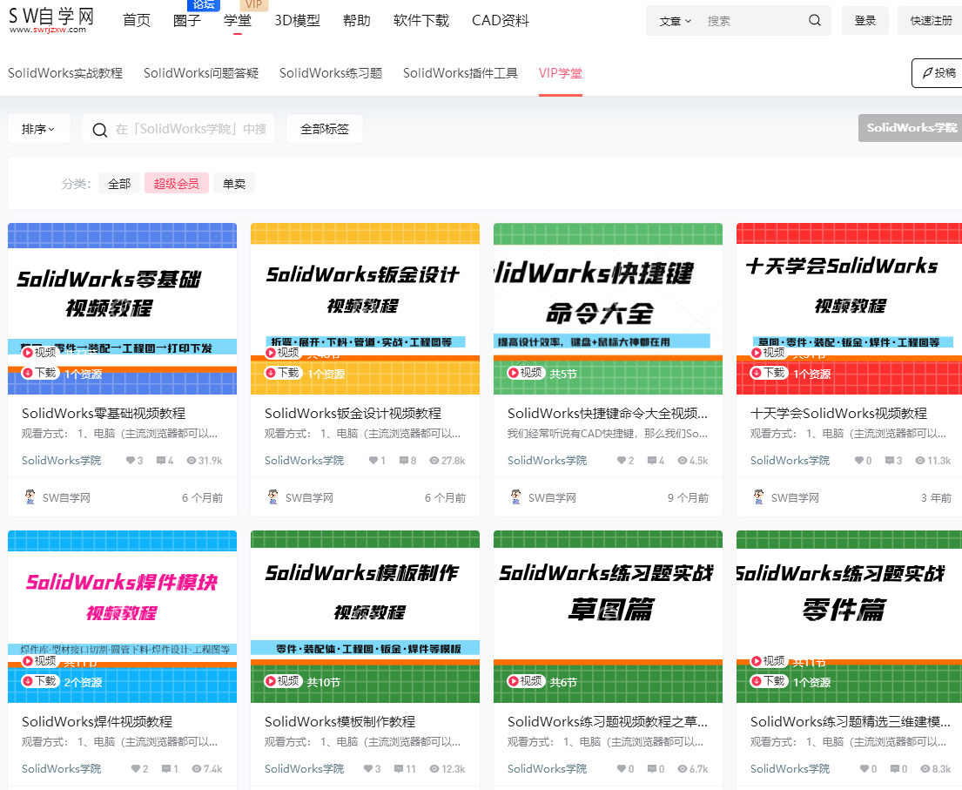
Task: Click the 登录 login button
Action: (864, 21)
